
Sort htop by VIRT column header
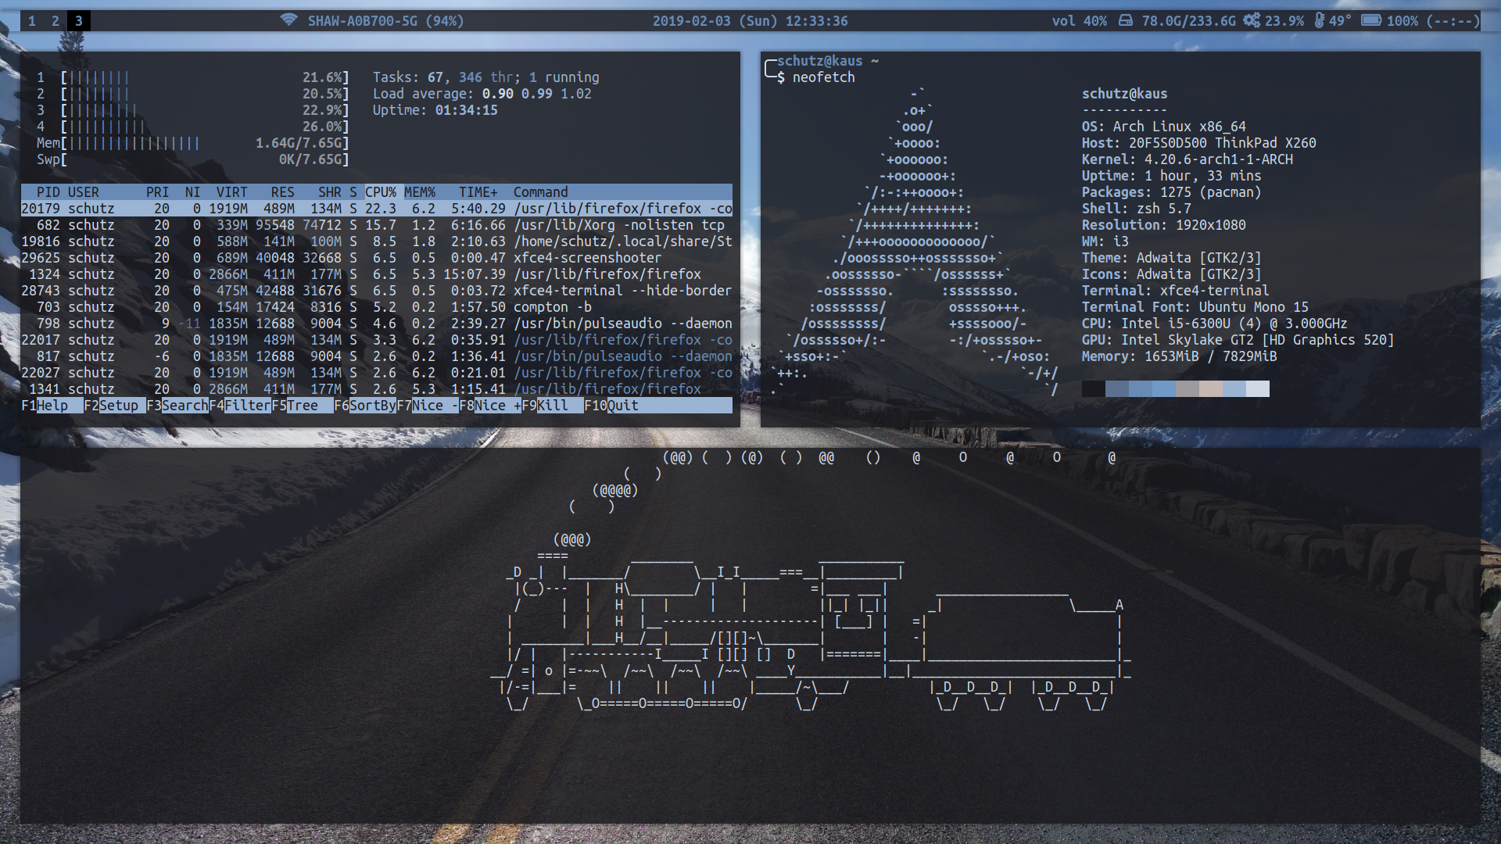coord(232,192)
